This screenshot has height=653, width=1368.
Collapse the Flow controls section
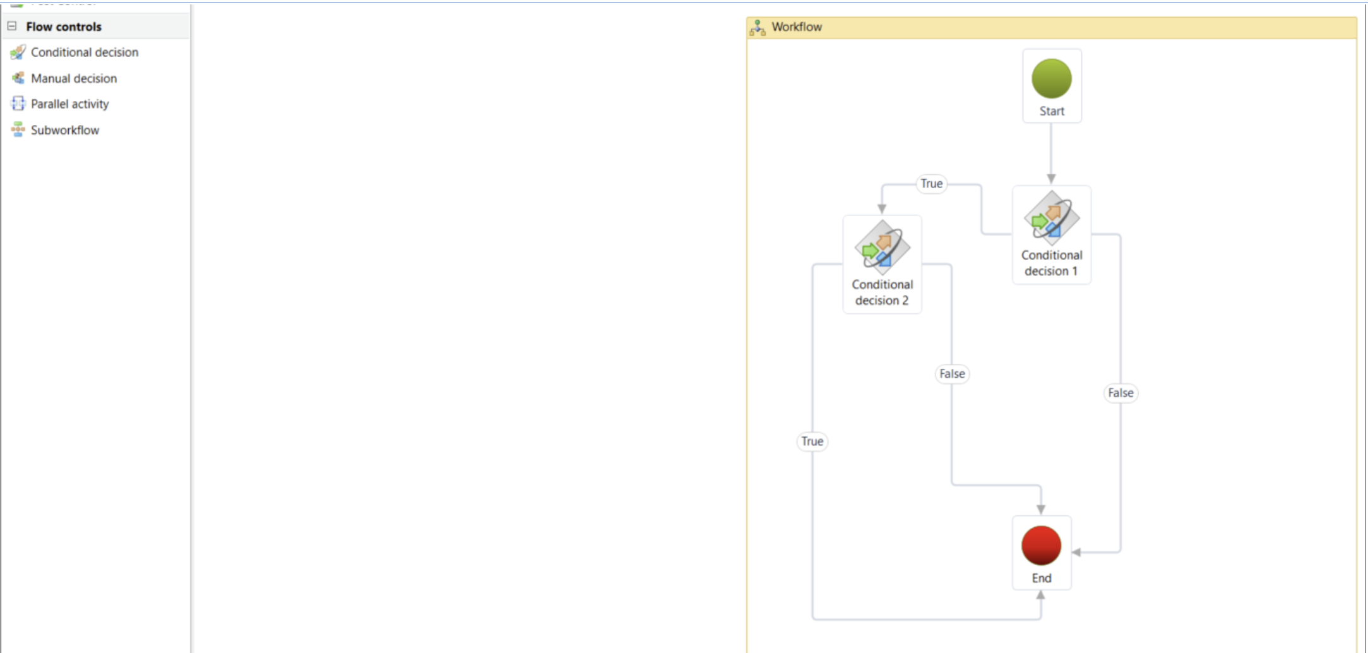pos(12,27)
